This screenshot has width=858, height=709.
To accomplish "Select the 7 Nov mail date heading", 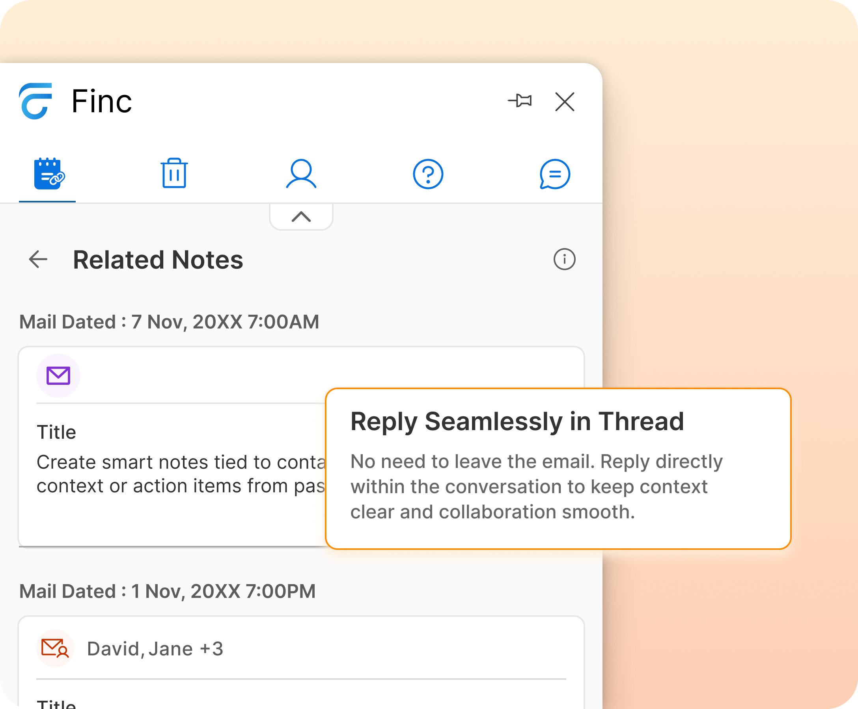I will tap(169, 322).
